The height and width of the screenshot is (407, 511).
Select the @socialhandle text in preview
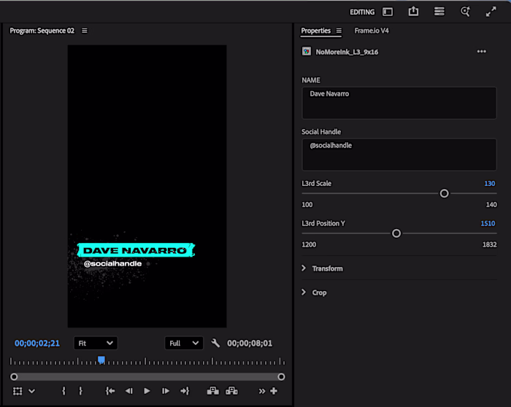click(x=112, y=264)
